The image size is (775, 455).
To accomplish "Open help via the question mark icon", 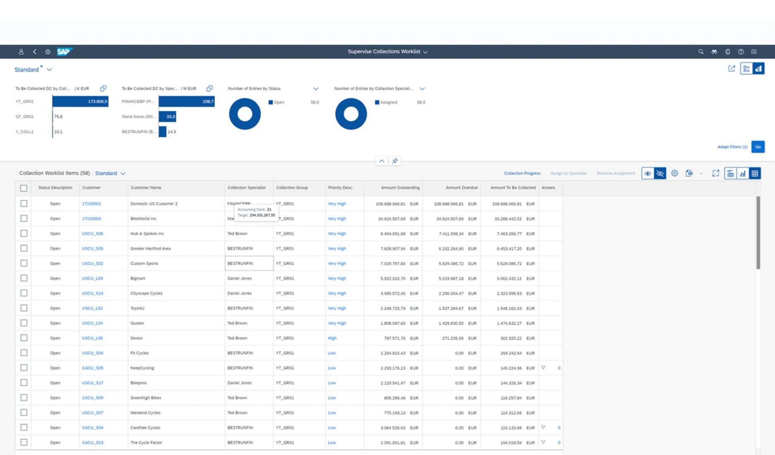I will pyautogui.click(x=741, y=51).
